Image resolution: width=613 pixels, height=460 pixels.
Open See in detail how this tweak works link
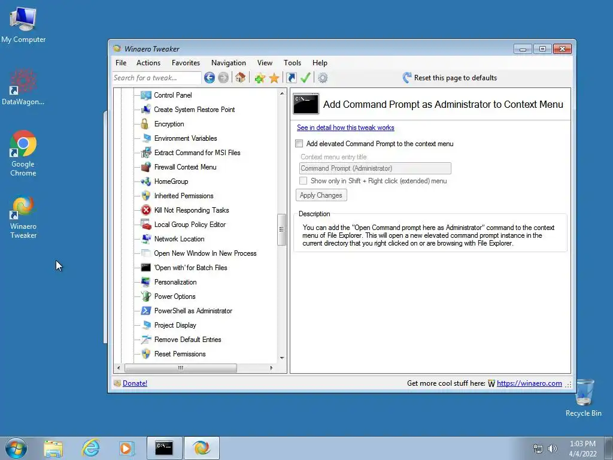(x=345, y=128)
